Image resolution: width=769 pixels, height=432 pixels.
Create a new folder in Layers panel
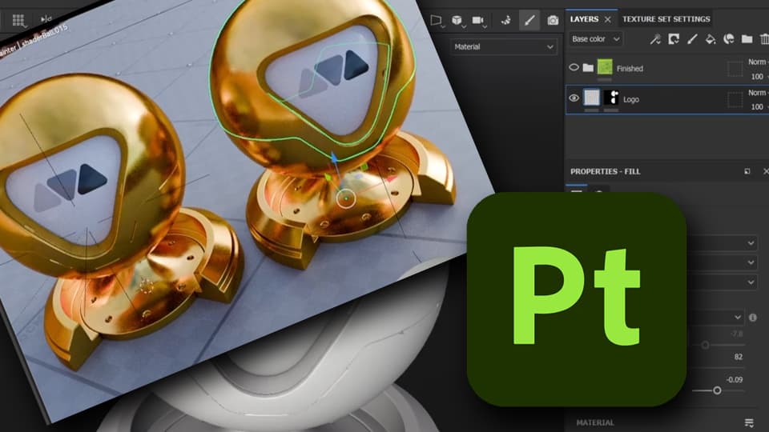click(747, 39)
